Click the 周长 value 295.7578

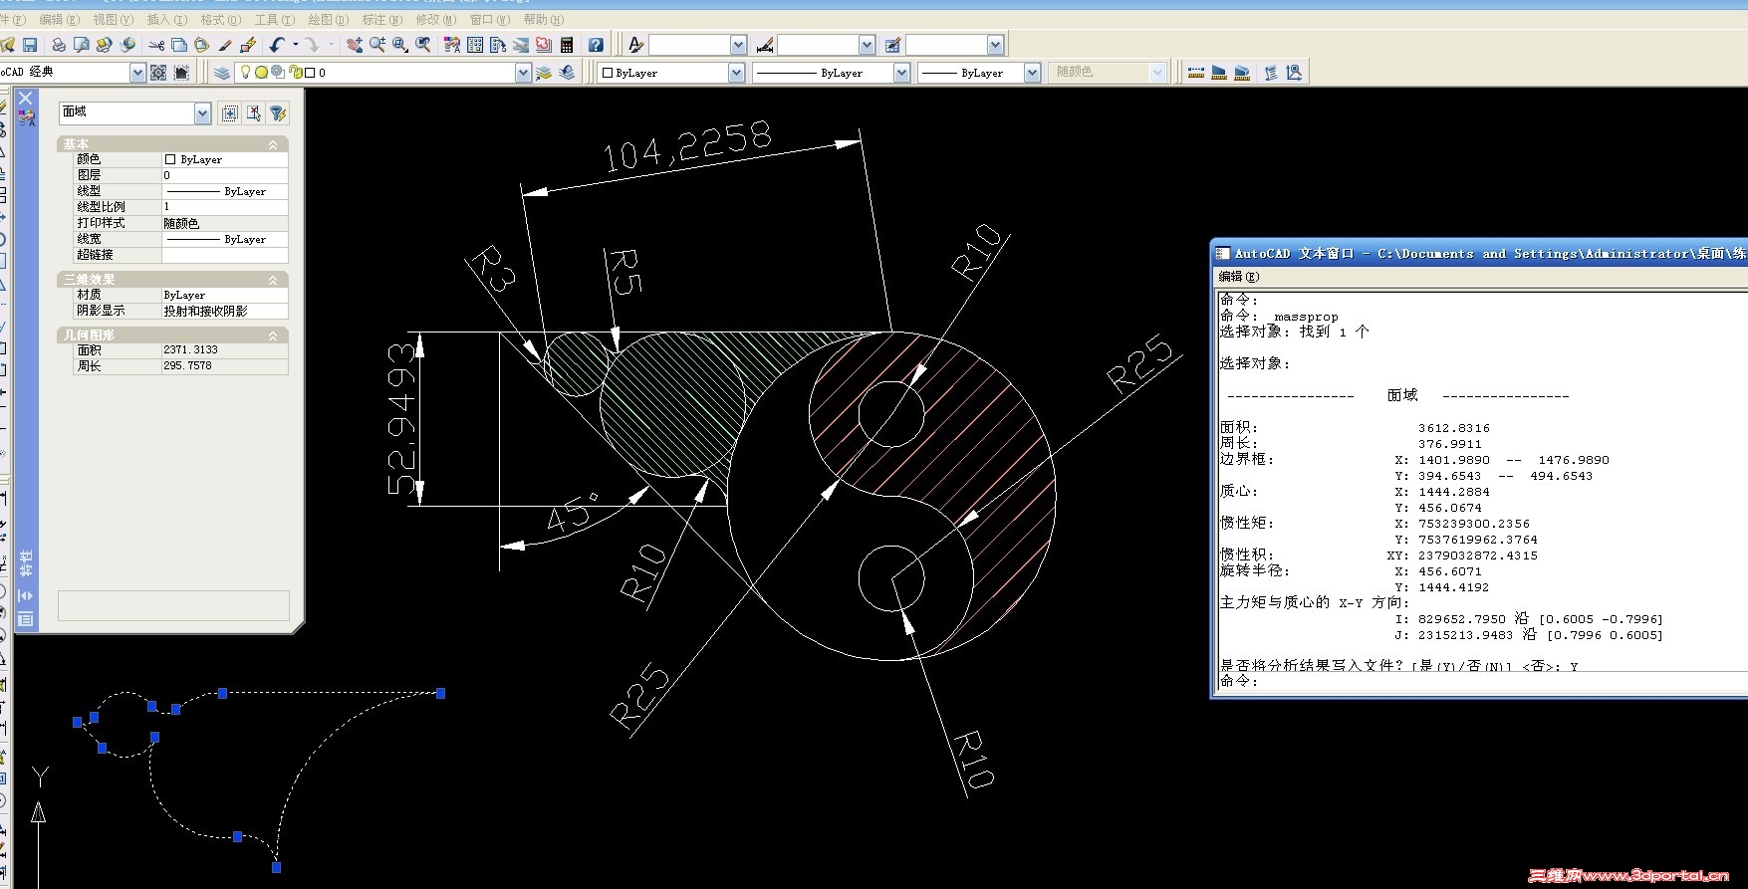point(225,366)
